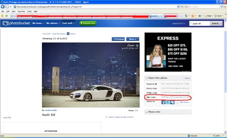Open the recent pages dropdown beside Forward

(x=11, y=7)
